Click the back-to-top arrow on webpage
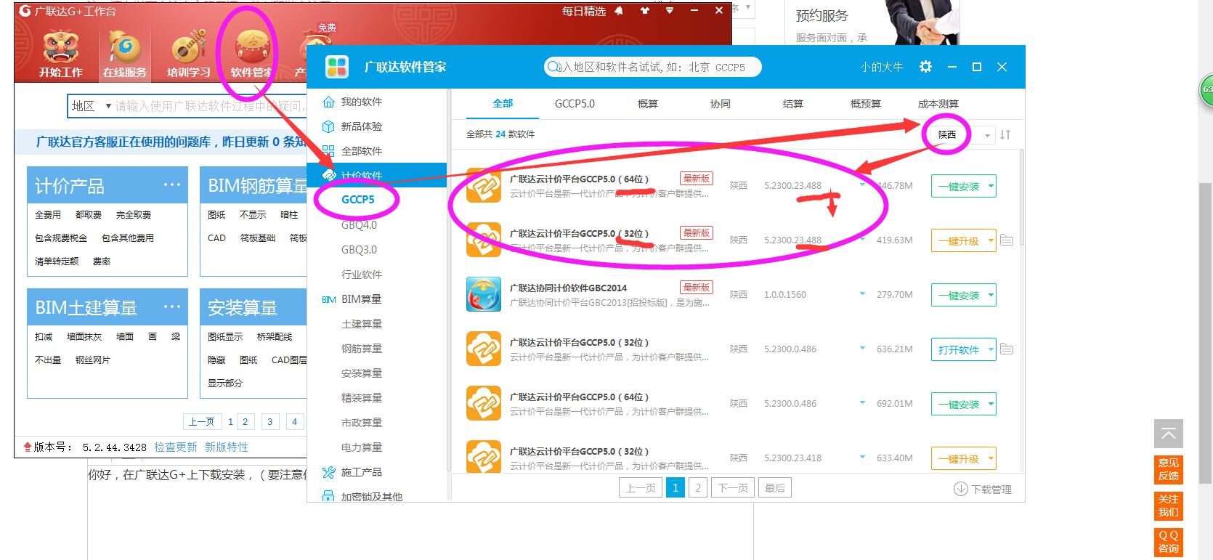This screenshot has height=560, width=1213. tap(1169, 434)
